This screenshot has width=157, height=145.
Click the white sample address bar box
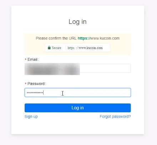tap(77, 48)
